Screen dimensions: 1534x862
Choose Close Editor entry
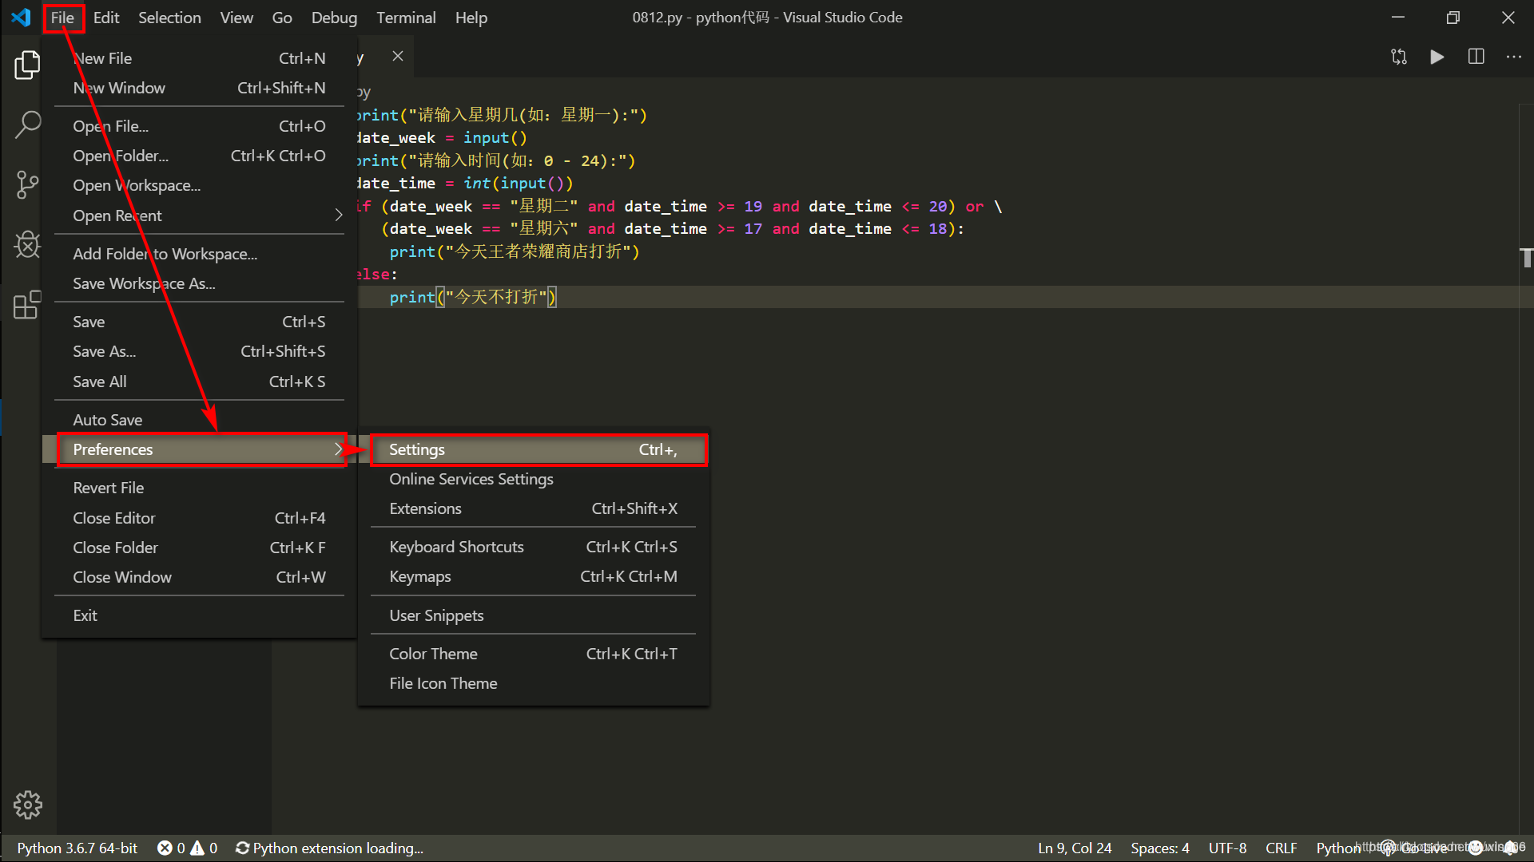coord(199,518)
